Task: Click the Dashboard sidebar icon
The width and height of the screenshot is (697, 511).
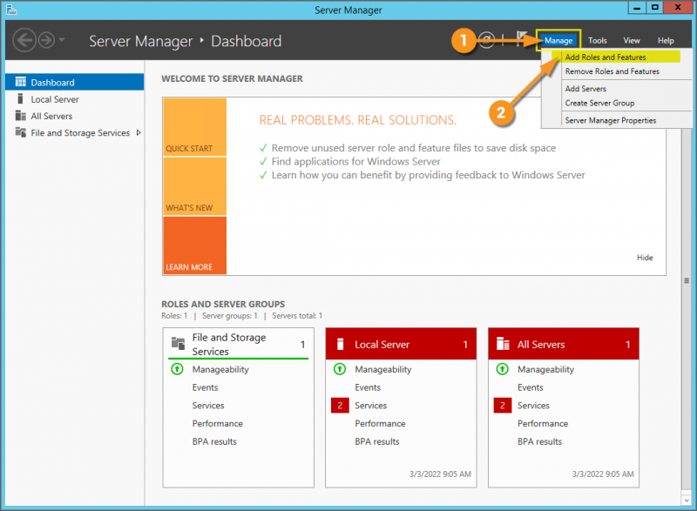Action: tap(20, 82)
